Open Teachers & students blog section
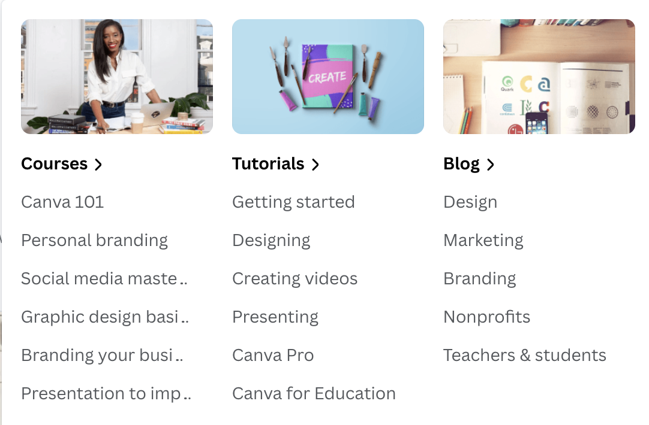The height and width of the screenshot is (425, 649). point(524,355)
